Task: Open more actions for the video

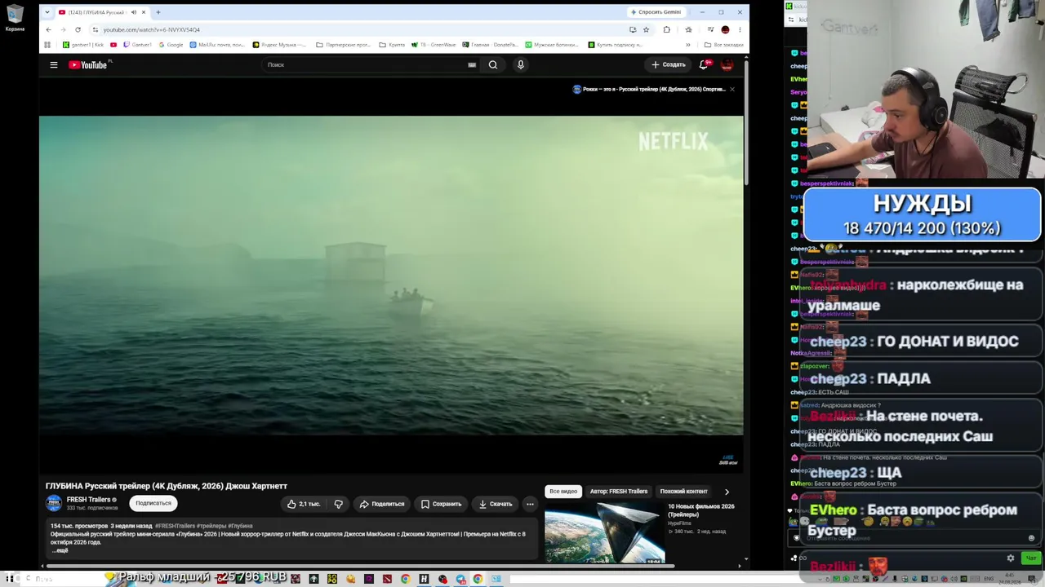Action: click(x=530, y=504)
